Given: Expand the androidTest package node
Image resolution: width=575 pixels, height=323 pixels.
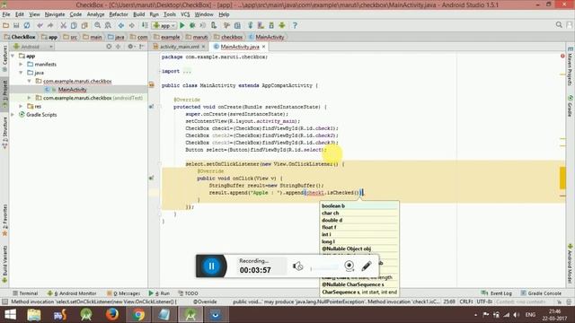Looking at the screenshot, I should pyautogui.click(x=30, y=98).
